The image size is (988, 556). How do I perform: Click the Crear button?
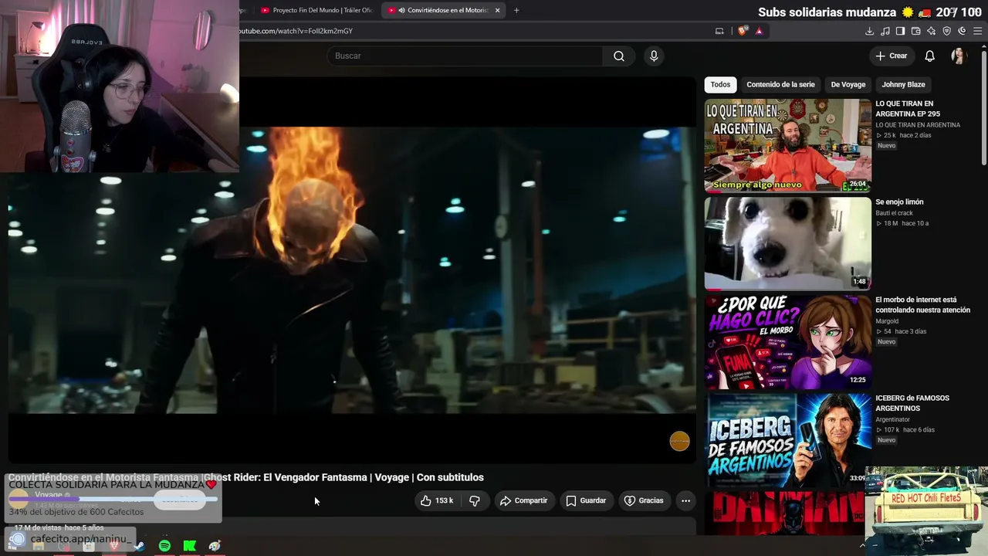tap(892, 56)
